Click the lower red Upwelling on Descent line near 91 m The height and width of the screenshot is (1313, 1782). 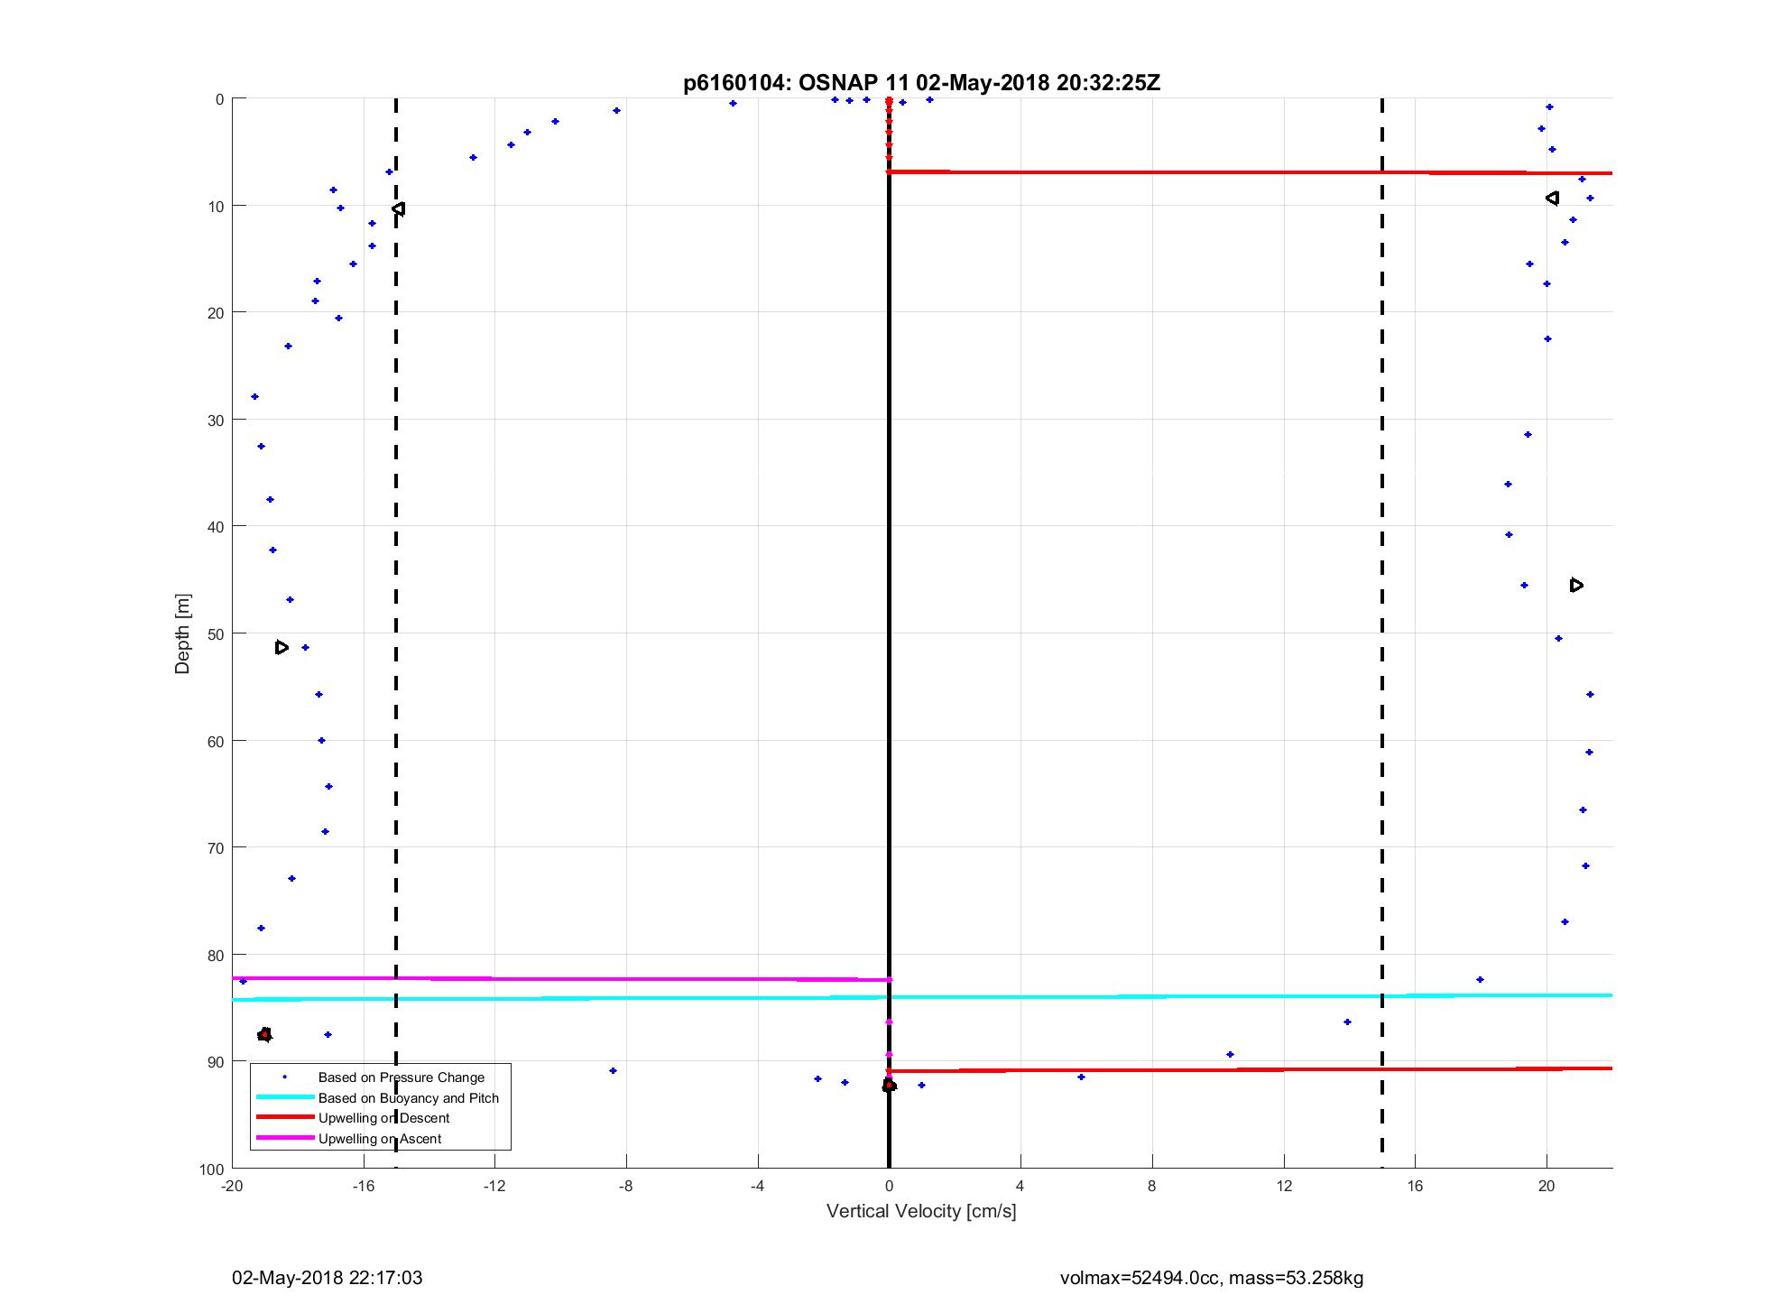(1251, 1069)
